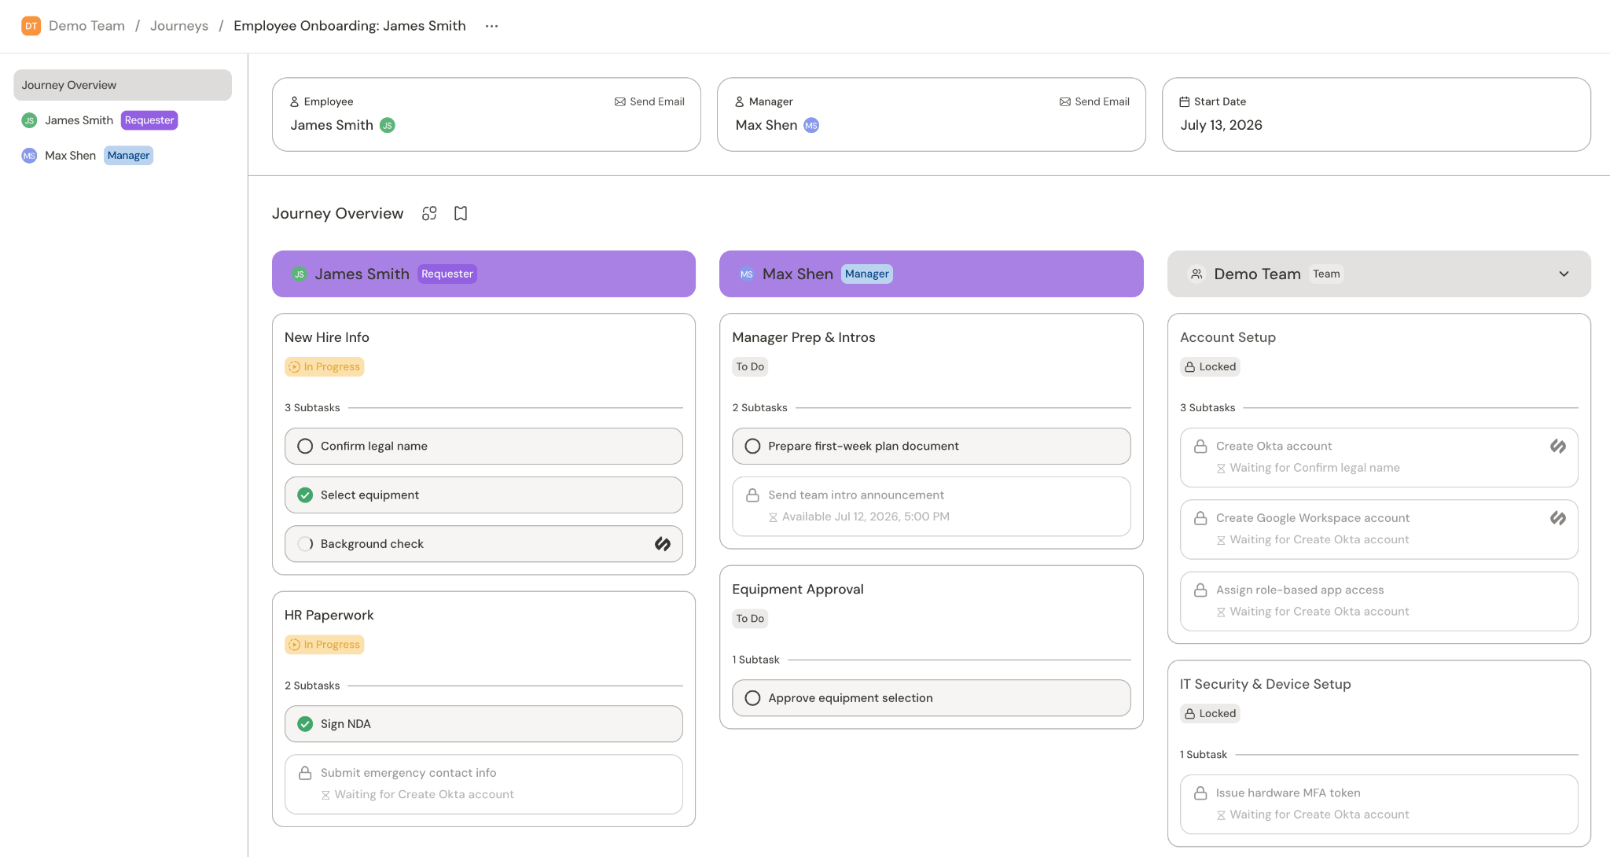This screenshot has height=857, width=1610.
Task: Go to Demo Team breadcrumb
Action: (86, 26)
